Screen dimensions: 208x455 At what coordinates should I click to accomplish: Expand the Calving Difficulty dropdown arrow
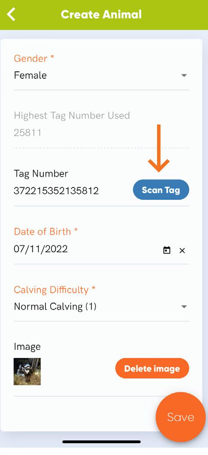[x=184, y=307]
